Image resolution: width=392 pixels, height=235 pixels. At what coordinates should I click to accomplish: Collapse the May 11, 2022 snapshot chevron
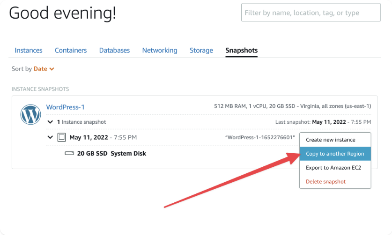[50, 137]
